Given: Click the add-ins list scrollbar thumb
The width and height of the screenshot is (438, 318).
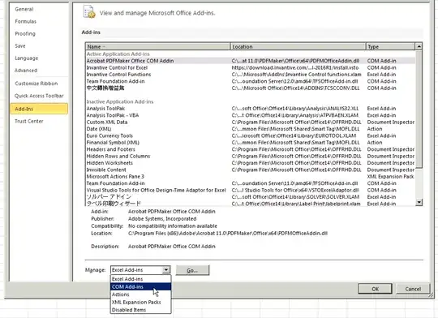Looking at the screenshot, I should [419, 109].
